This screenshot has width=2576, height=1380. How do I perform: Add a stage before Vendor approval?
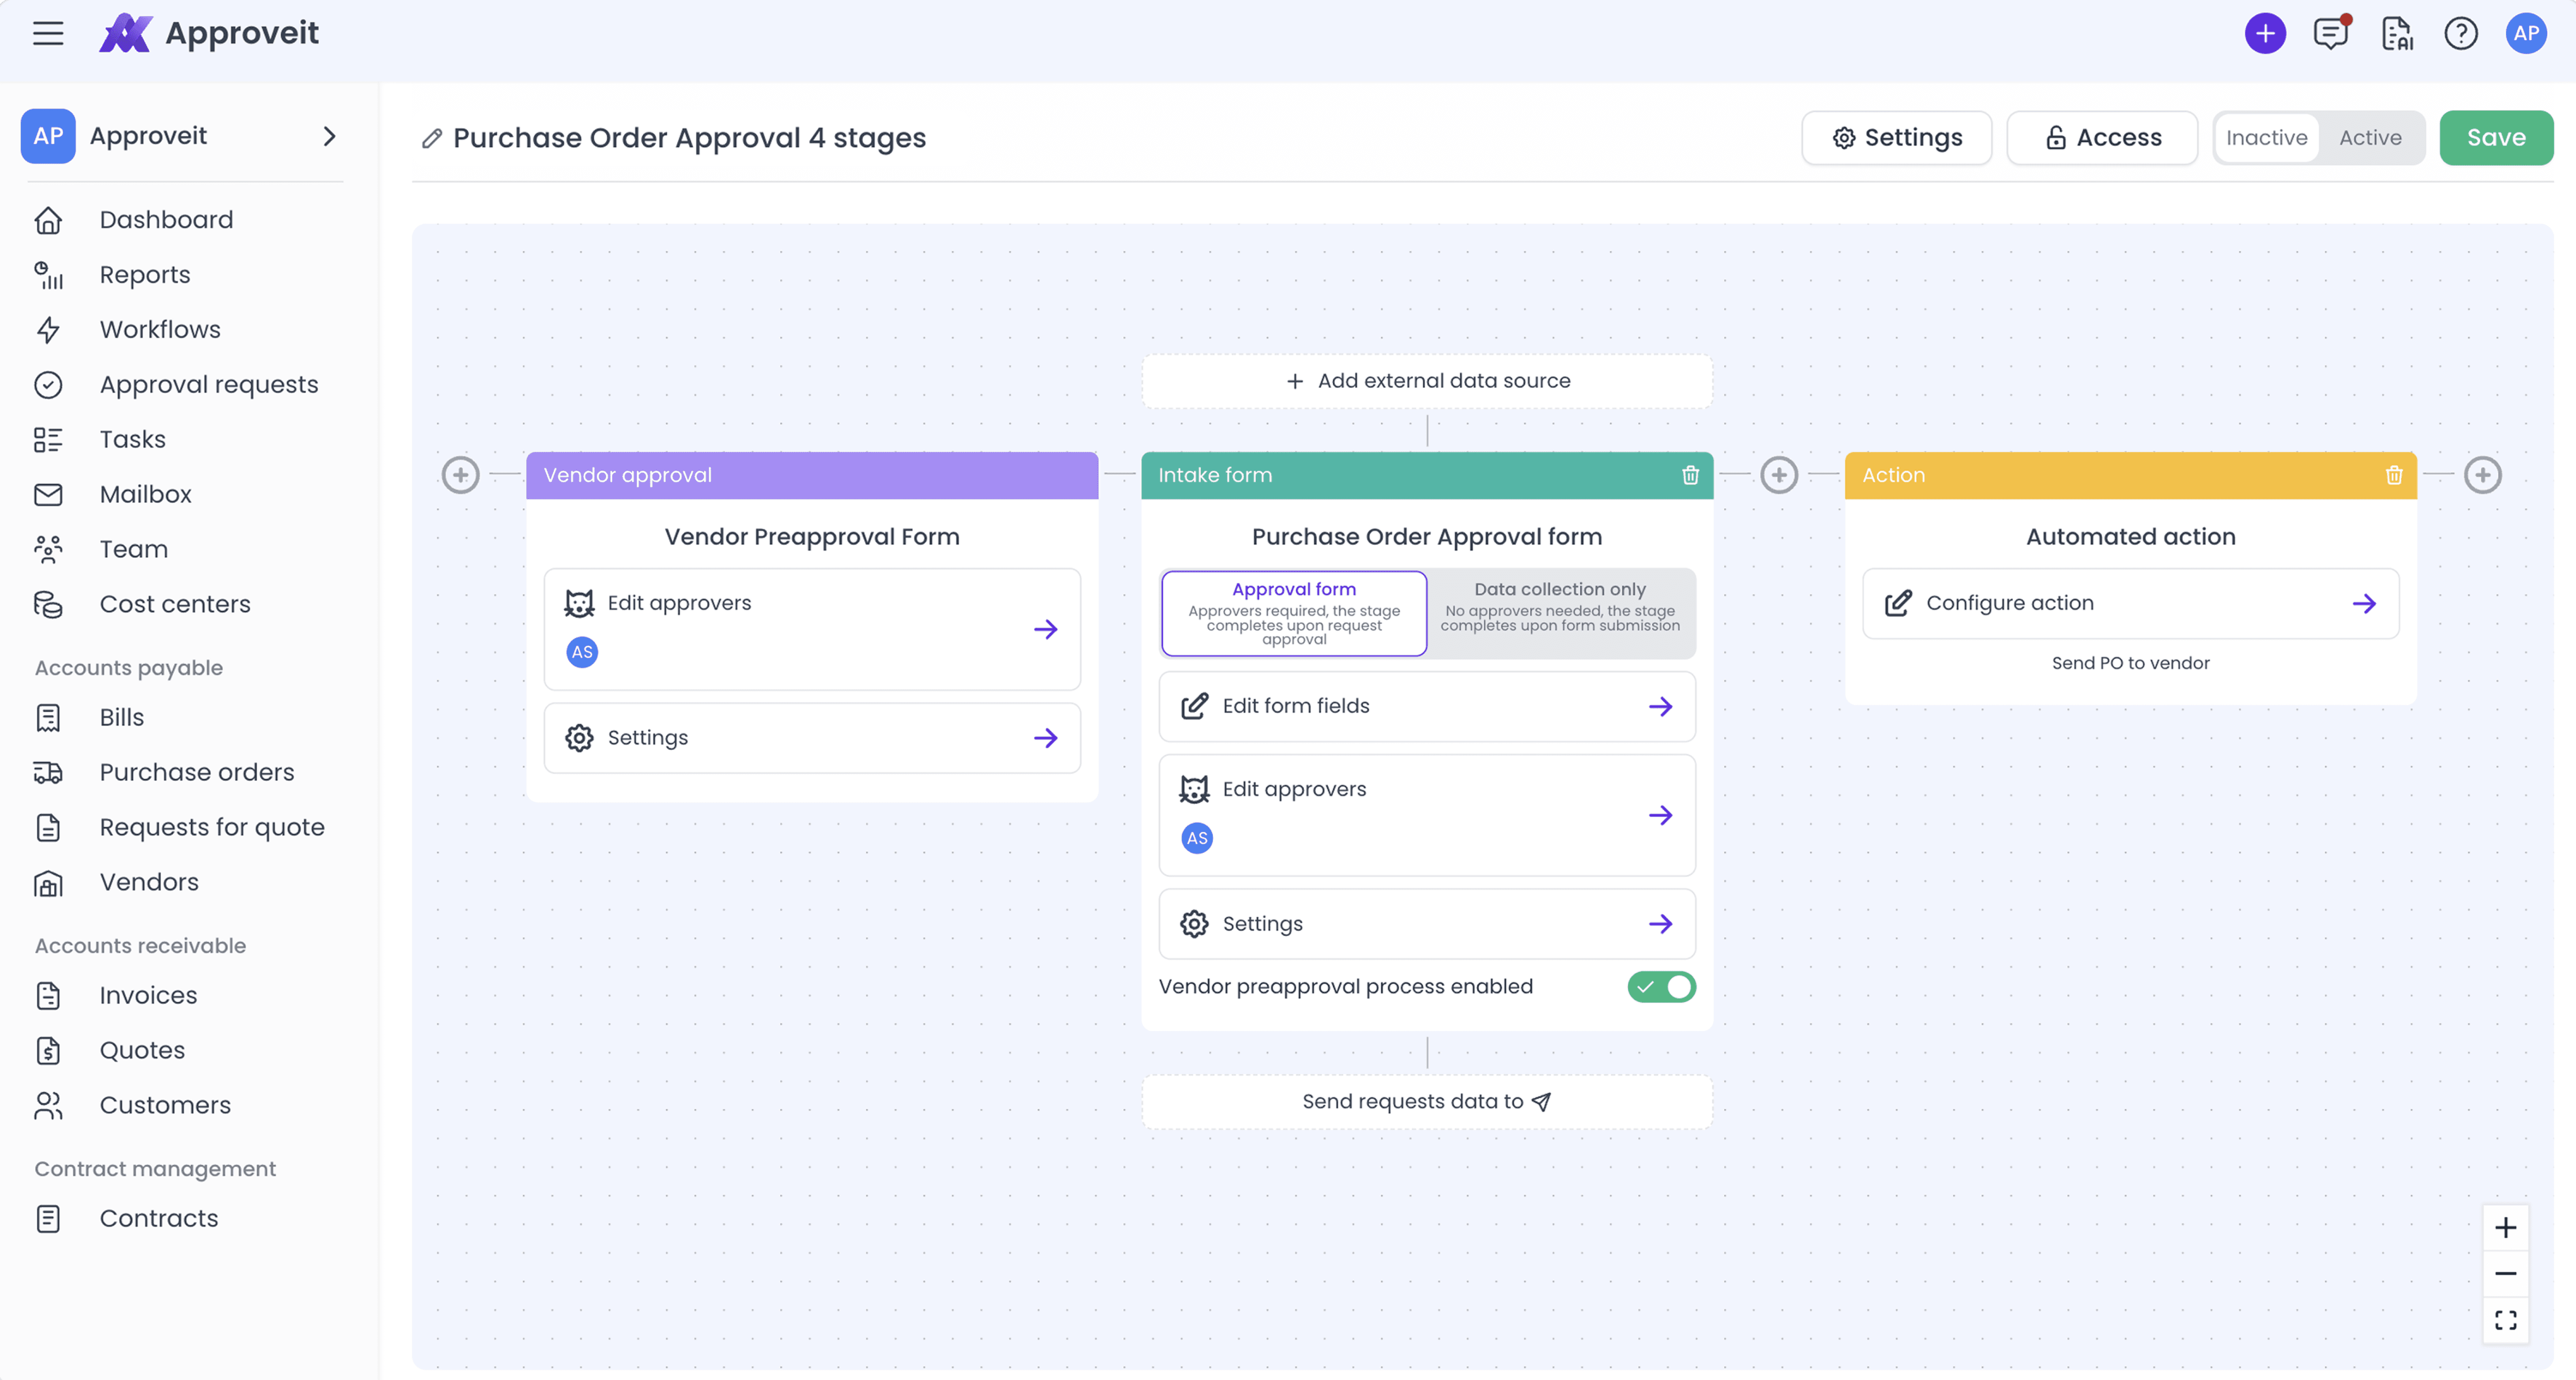(460, 475)
